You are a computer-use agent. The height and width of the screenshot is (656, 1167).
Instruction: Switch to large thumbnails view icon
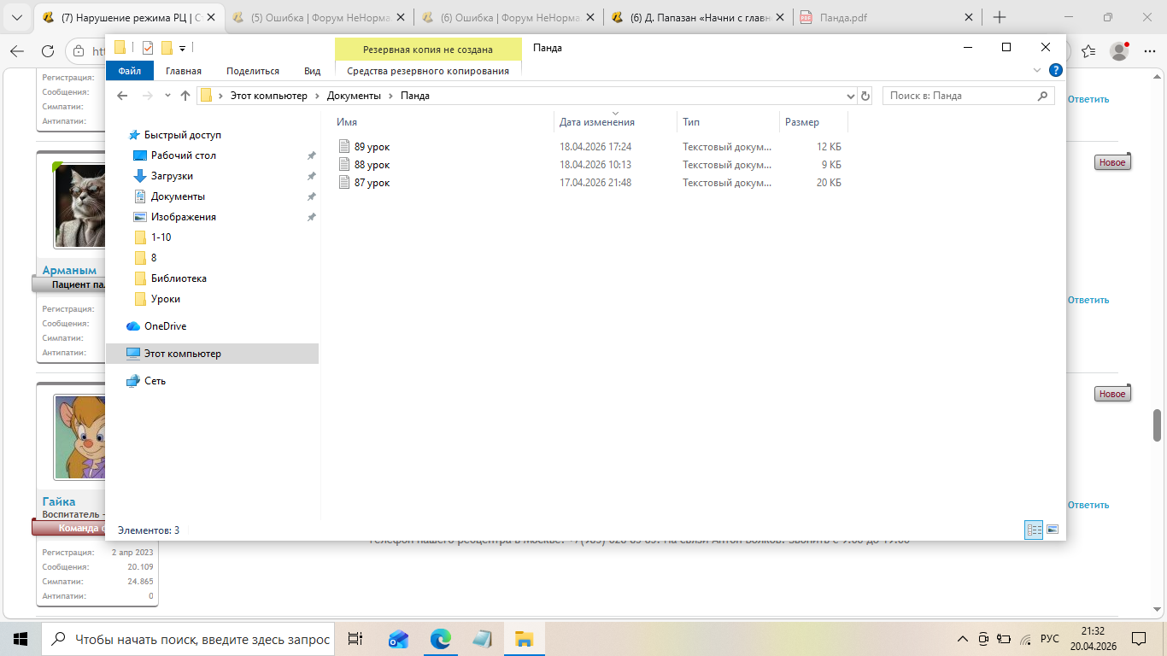(x=1053, y=530)
